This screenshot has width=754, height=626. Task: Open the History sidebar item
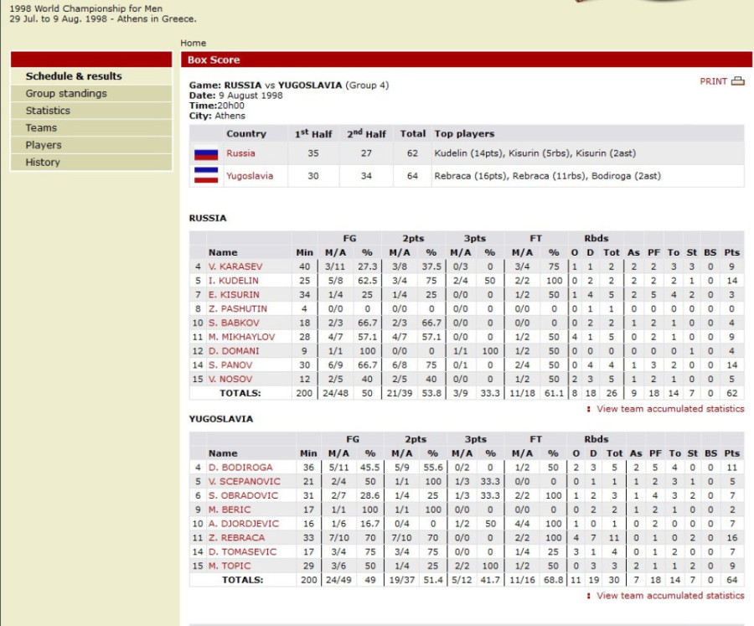pyautogui.click(x=43, y=163)
